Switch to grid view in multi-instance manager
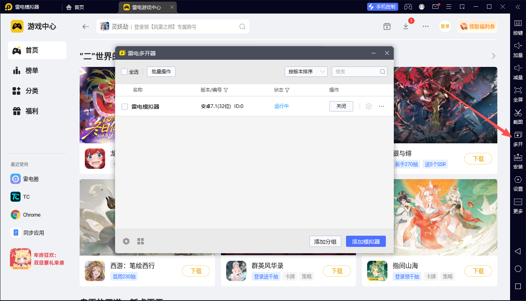The height and width of the screenshot is (301, 526). (141, 241)
